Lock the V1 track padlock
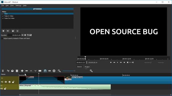 pyautogui.click(x=13, y=82)
